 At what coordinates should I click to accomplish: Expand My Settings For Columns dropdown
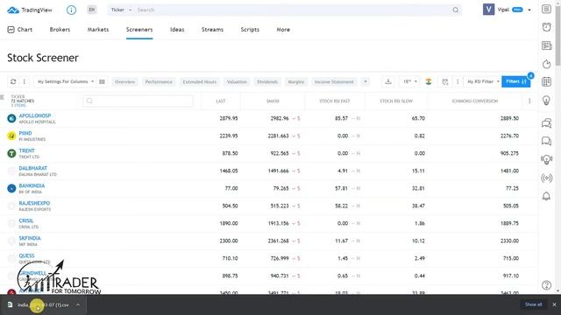coord(66,81)
